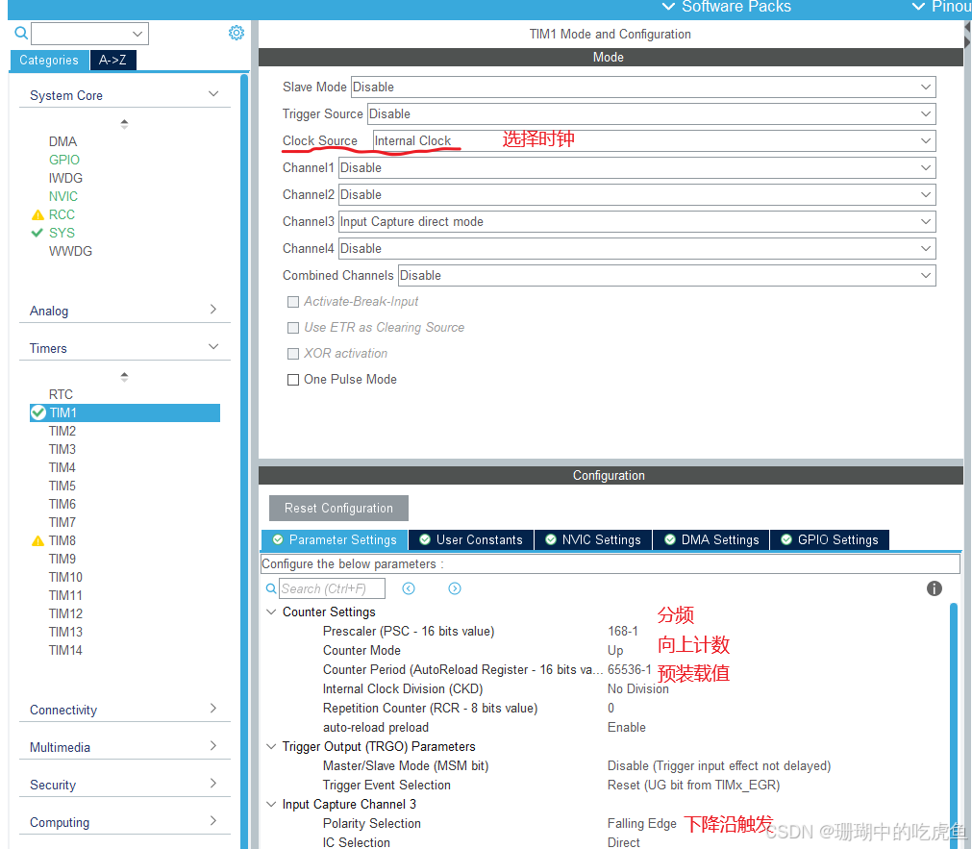Image resolution: width=972 pixels, height=849 pixels.
Task: Collapse Counter Settings group
Action: (x=271, y=612)
